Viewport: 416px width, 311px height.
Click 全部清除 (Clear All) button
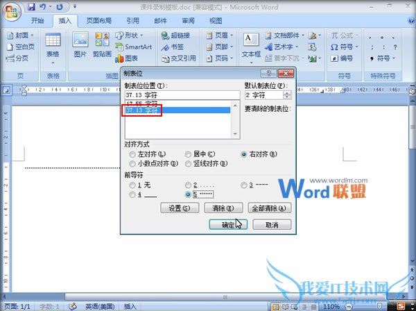[269, 208]
